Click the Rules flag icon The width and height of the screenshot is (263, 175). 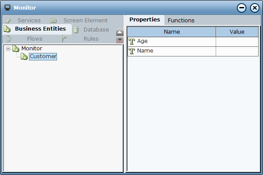pyautogui.click(x=64, y=39)
